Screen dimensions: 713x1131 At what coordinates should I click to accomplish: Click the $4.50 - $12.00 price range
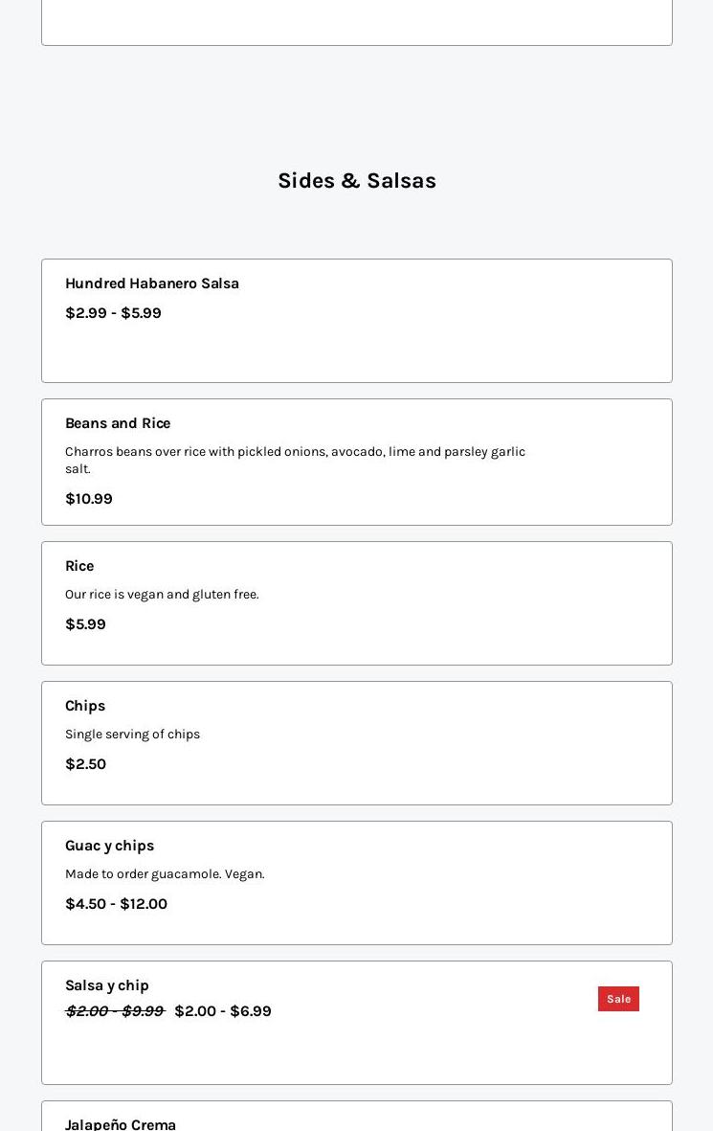pos(116,904)
